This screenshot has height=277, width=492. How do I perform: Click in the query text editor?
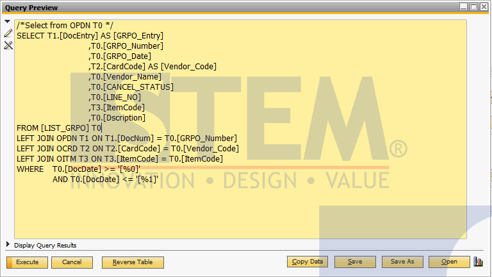[x=240, y=129]
